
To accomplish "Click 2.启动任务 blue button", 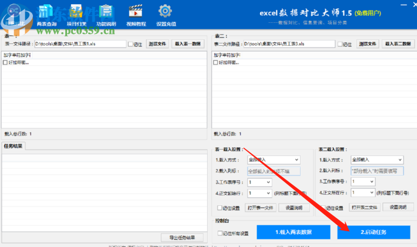I will (373, 232).
